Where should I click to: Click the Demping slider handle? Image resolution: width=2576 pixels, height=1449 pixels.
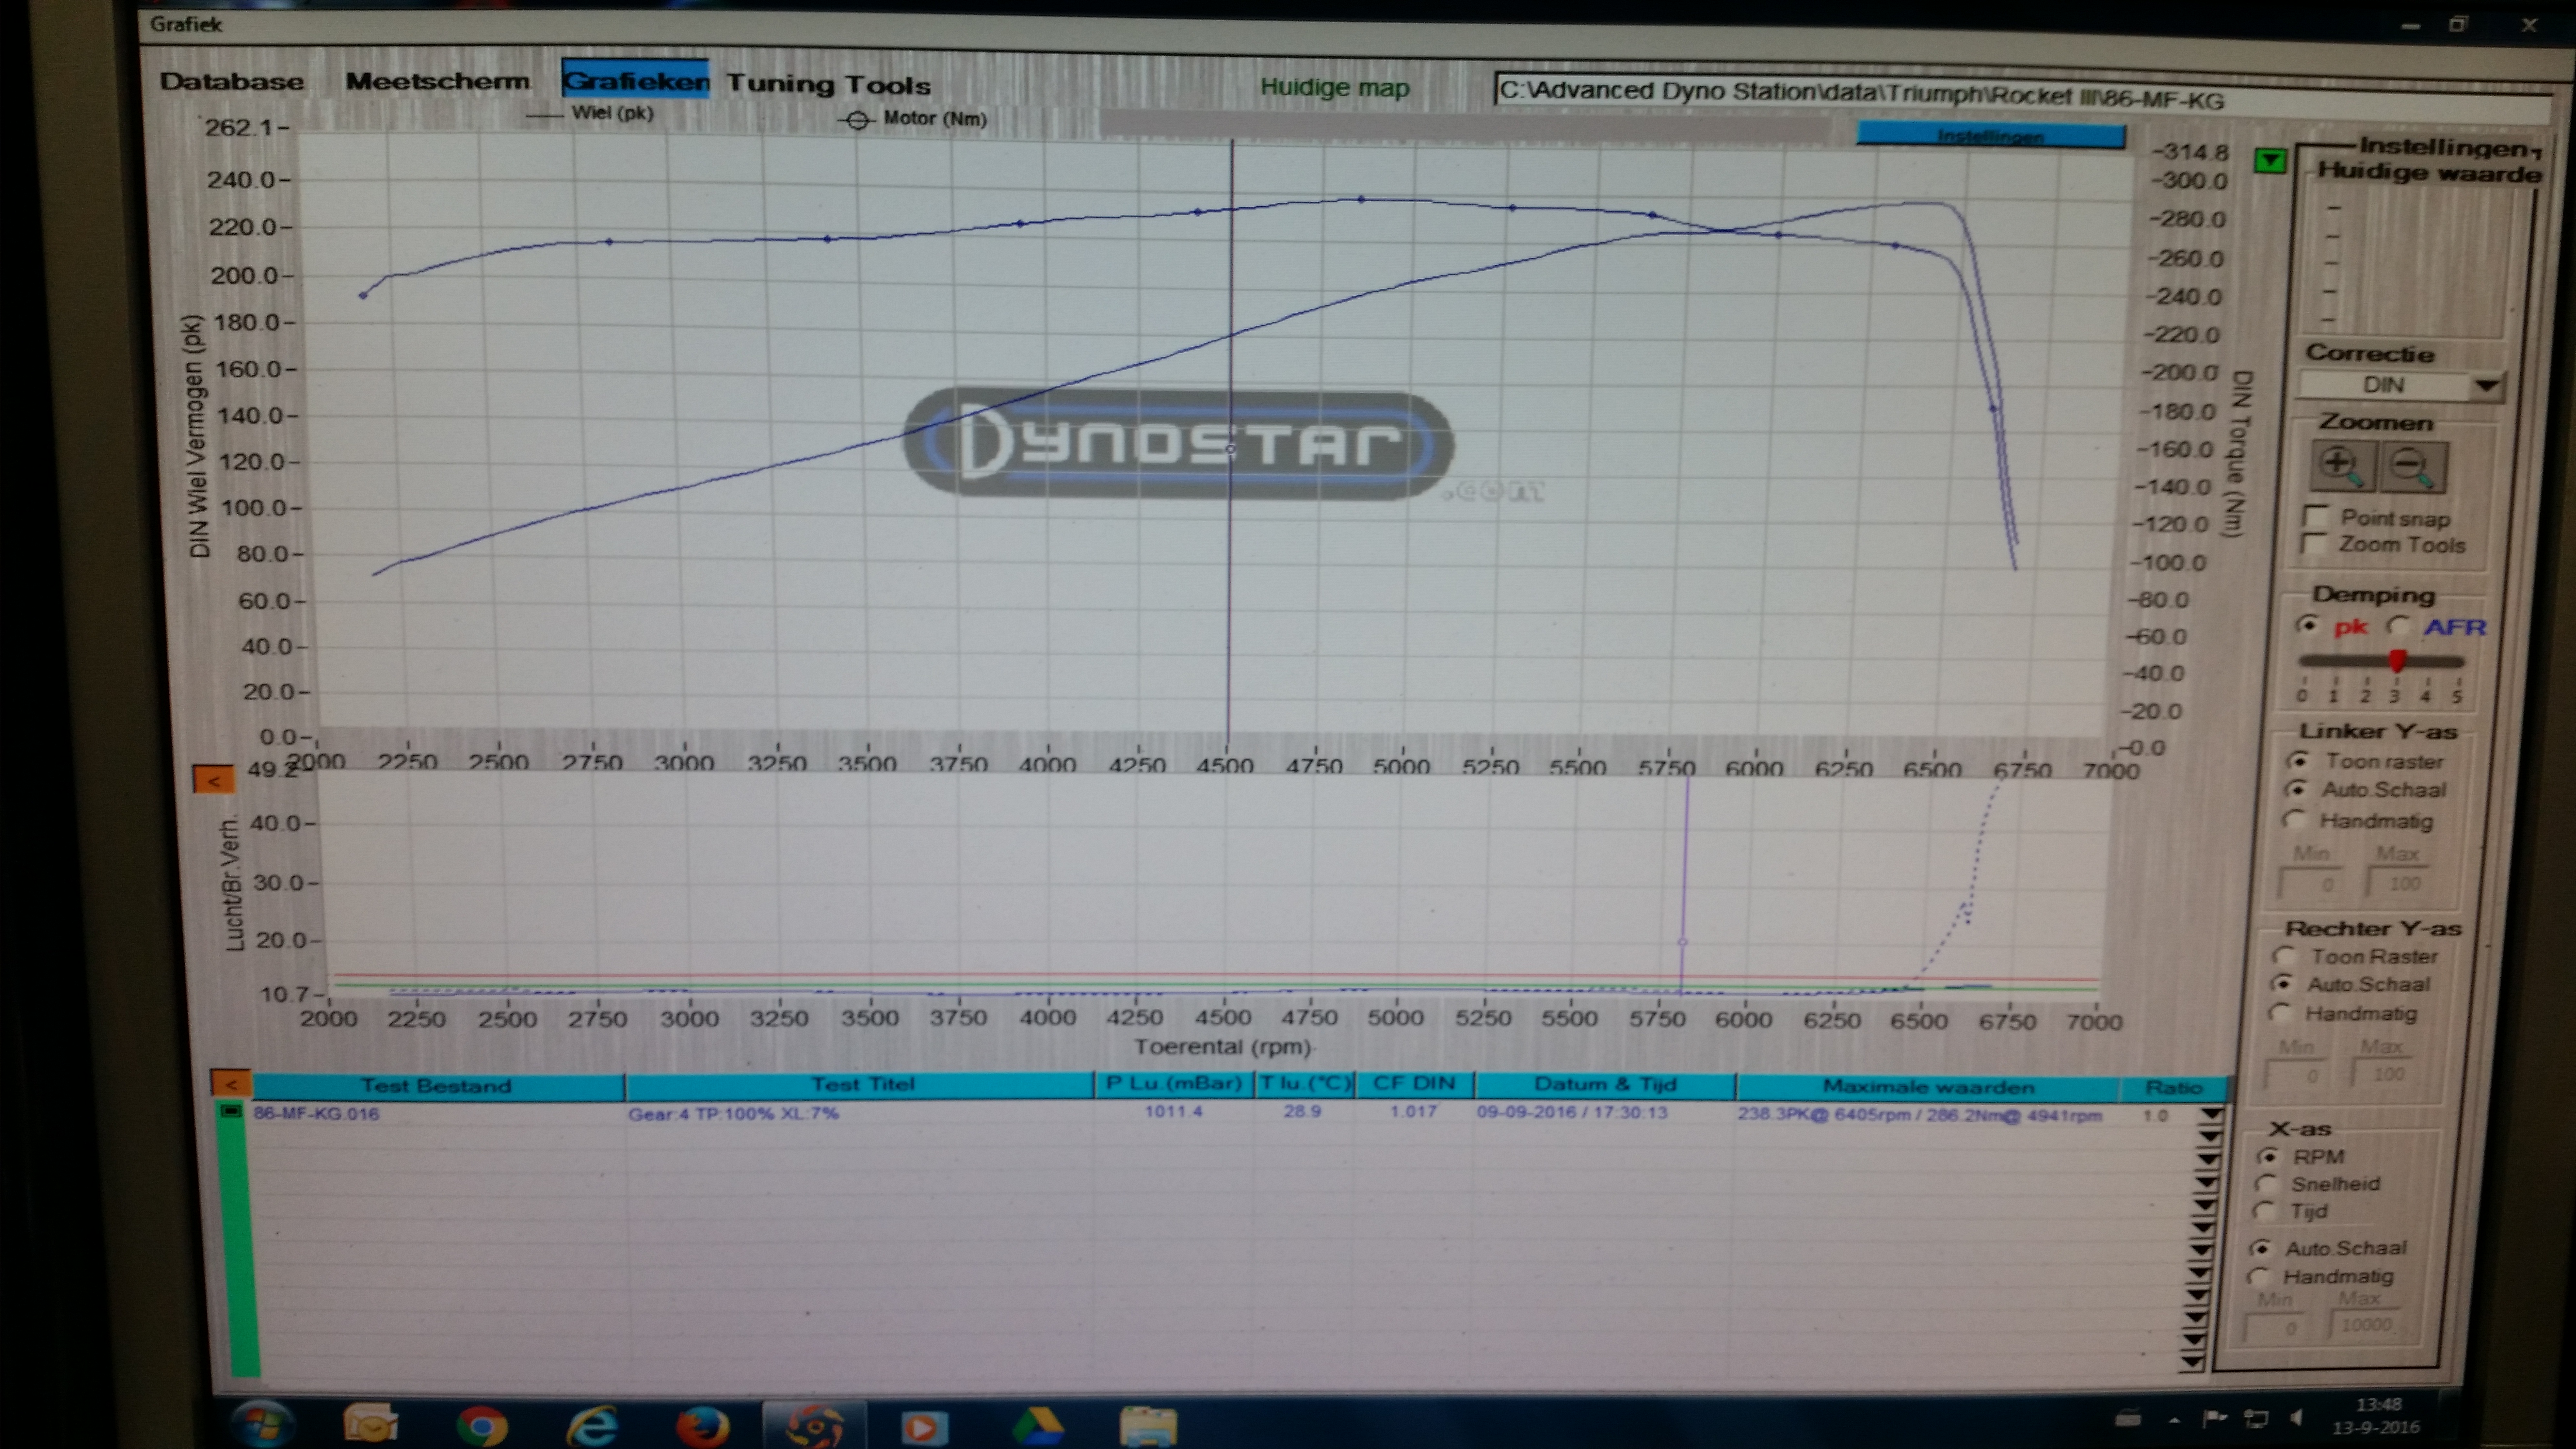[x=2397, y=660]
